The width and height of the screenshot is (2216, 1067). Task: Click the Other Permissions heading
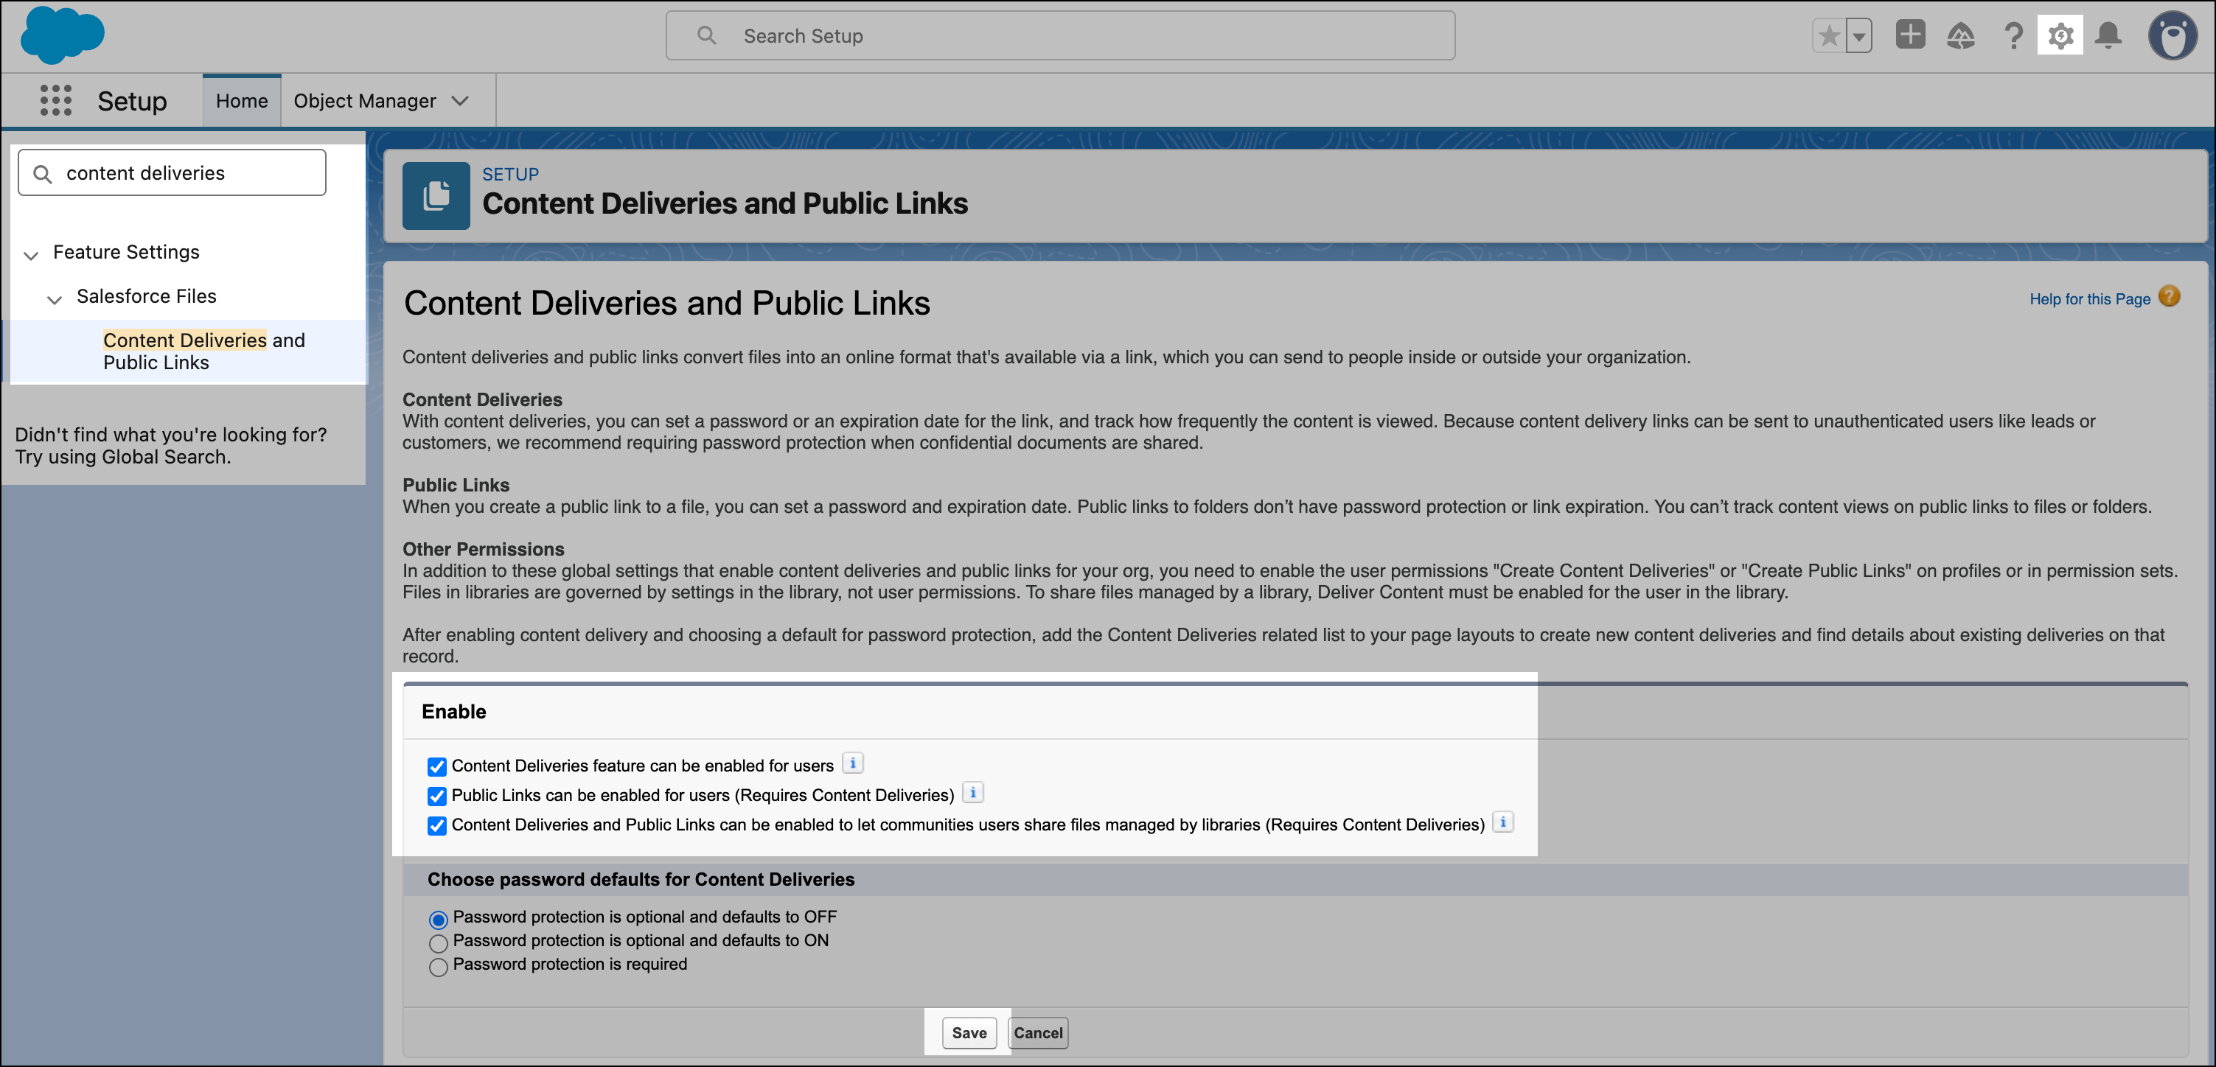pyautogui.click(x=484, y=548)
